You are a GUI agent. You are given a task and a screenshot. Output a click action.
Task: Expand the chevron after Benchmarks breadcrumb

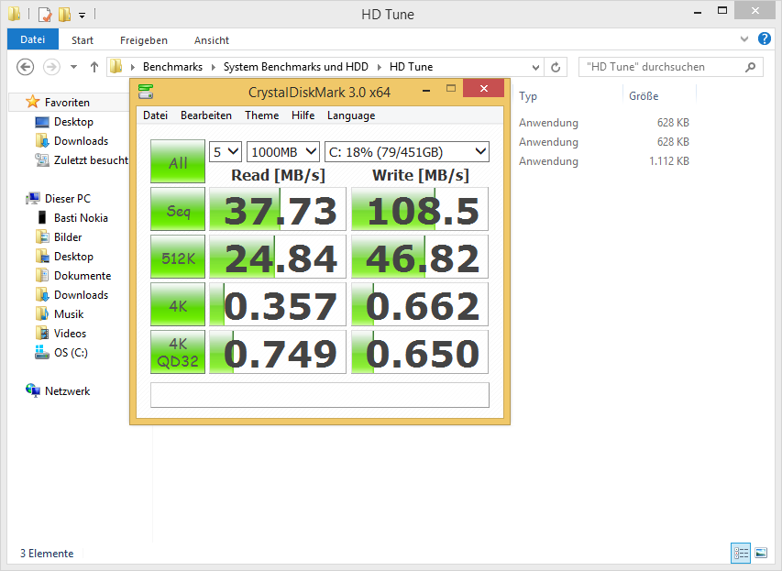pyautogui.click(x=213, y=67)
